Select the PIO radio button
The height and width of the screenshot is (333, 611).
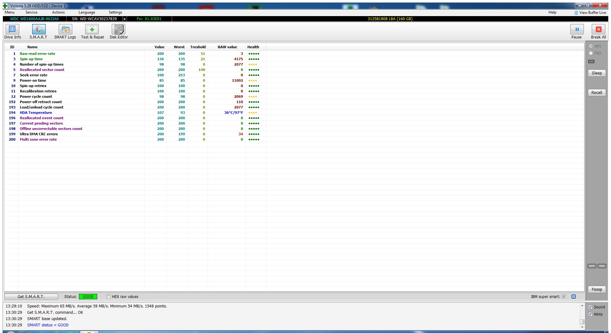[591, 53]
